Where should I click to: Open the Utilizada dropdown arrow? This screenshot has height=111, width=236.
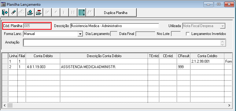pyautogui.click(x=222, y=26)
